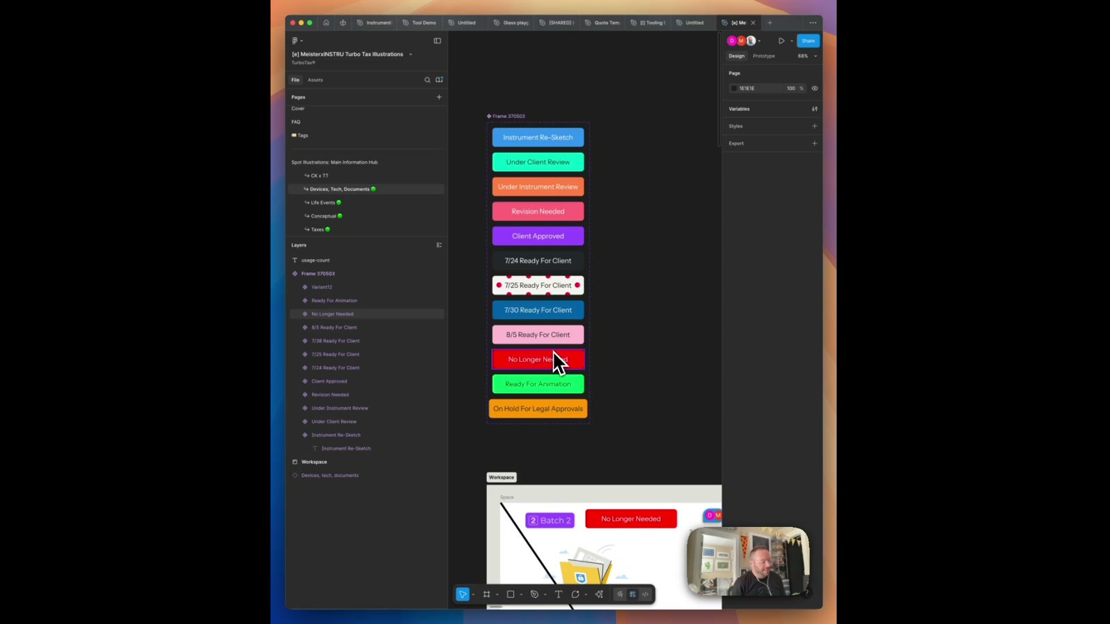Click the community globe icon in tab bar

click(x=343, y=23)
